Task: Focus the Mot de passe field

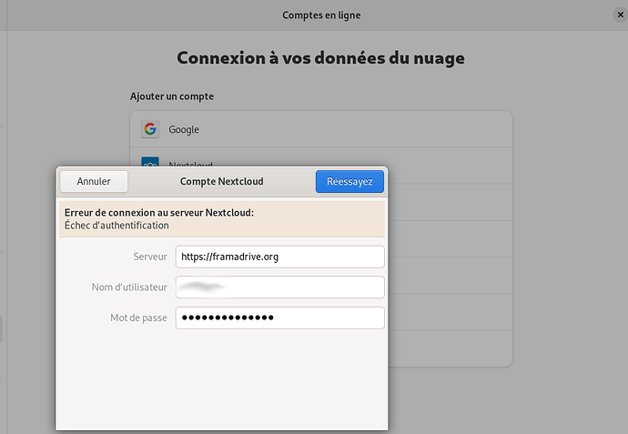Action: coord(280,318)
